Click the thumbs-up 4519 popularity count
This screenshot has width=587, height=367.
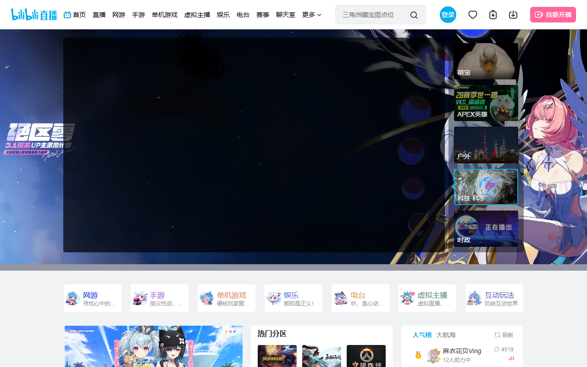504,350
